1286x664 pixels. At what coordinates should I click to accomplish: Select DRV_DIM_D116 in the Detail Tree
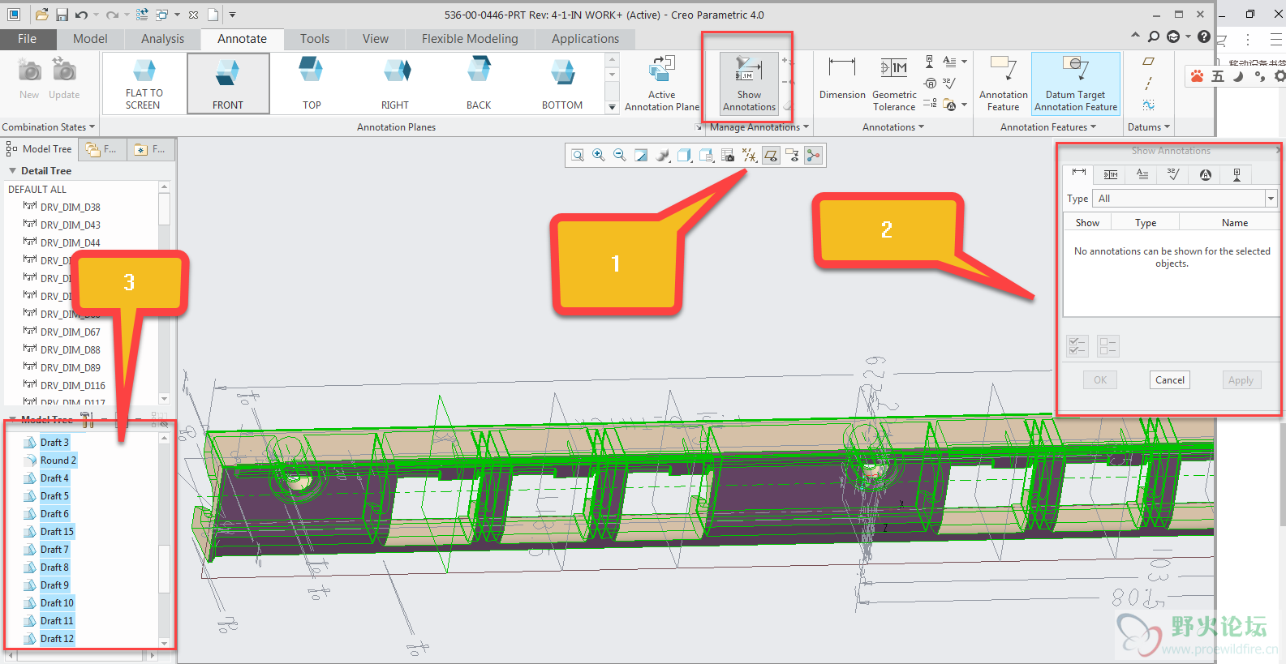pos(73,386)
